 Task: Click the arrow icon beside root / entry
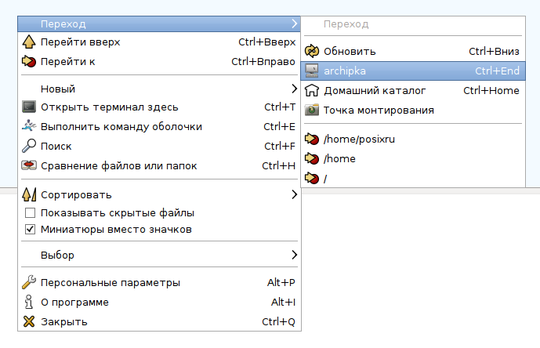tap(312, 178)
